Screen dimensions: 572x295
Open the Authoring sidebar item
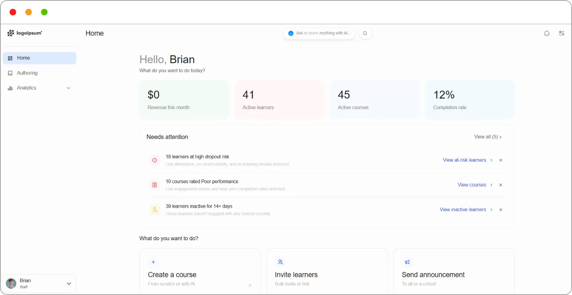pos(39,73)
